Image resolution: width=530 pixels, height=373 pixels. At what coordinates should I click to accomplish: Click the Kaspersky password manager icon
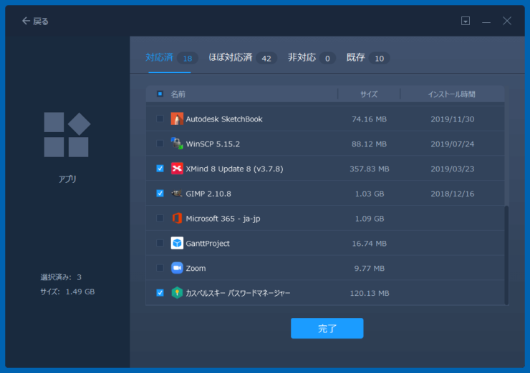tap(177, 293)
